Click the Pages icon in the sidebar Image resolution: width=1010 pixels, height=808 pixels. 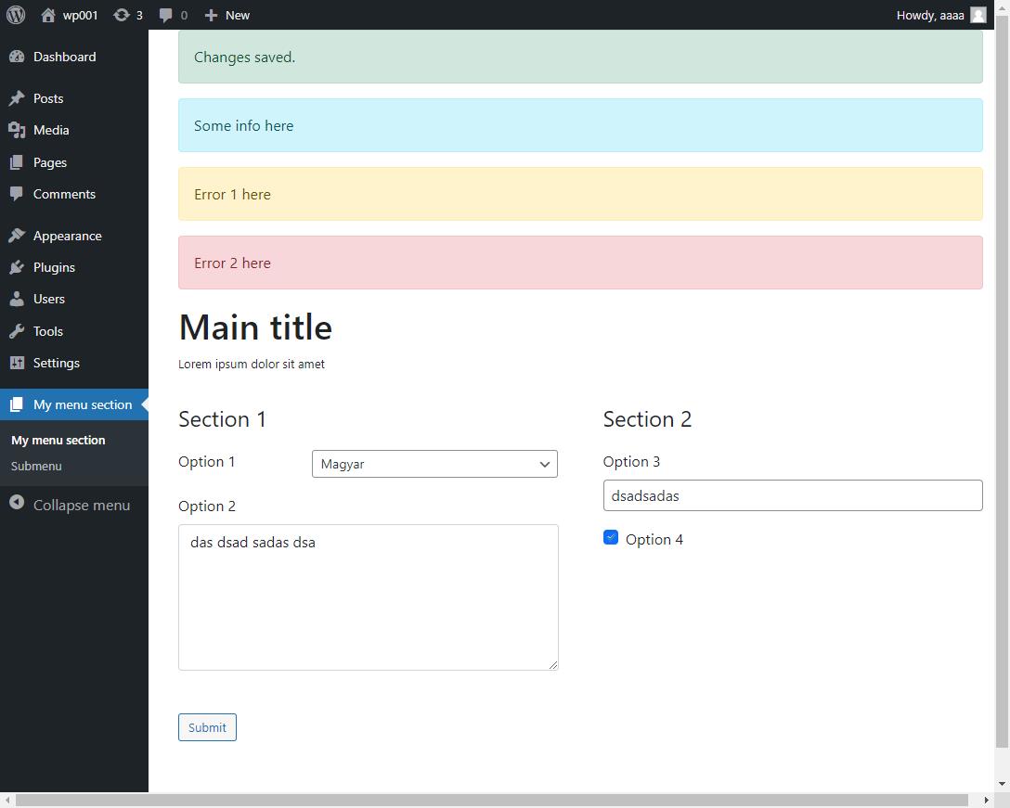click(17, 162)
